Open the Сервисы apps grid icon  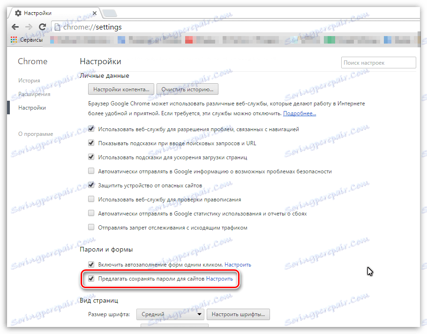14,40
